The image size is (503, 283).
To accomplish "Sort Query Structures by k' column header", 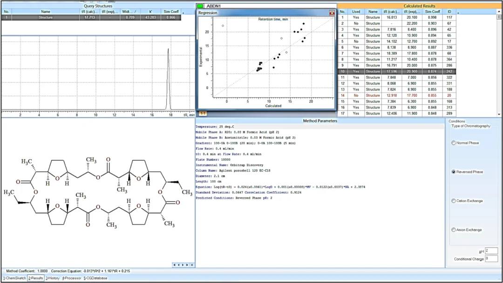I will pos(150,12).
